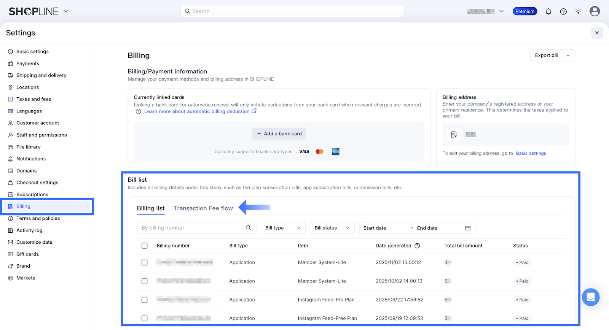Open Payments in the settings sidebar
This screenshot has width=609, height=330.
[x=28, y=63]
